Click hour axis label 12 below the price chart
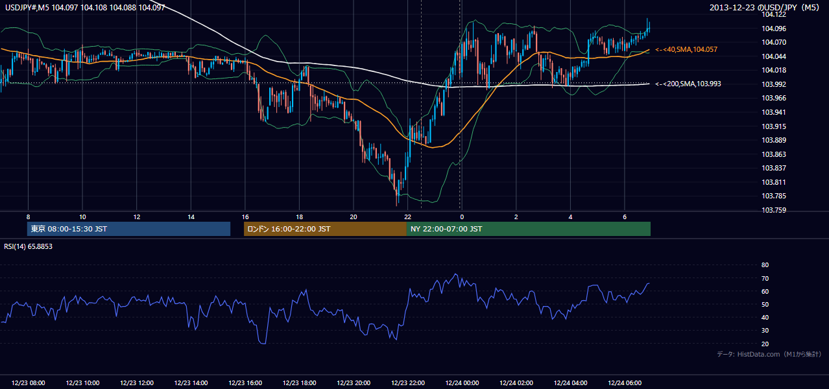Image resolution: width=829 pixels, height=389 pixels. click(136, 217)
